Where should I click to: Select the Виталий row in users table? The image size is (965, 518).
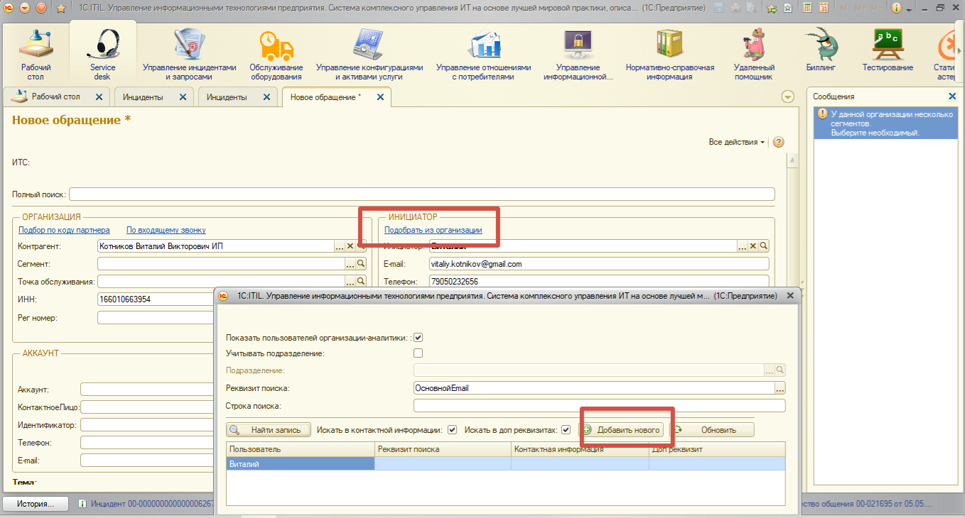coord(505,463)
